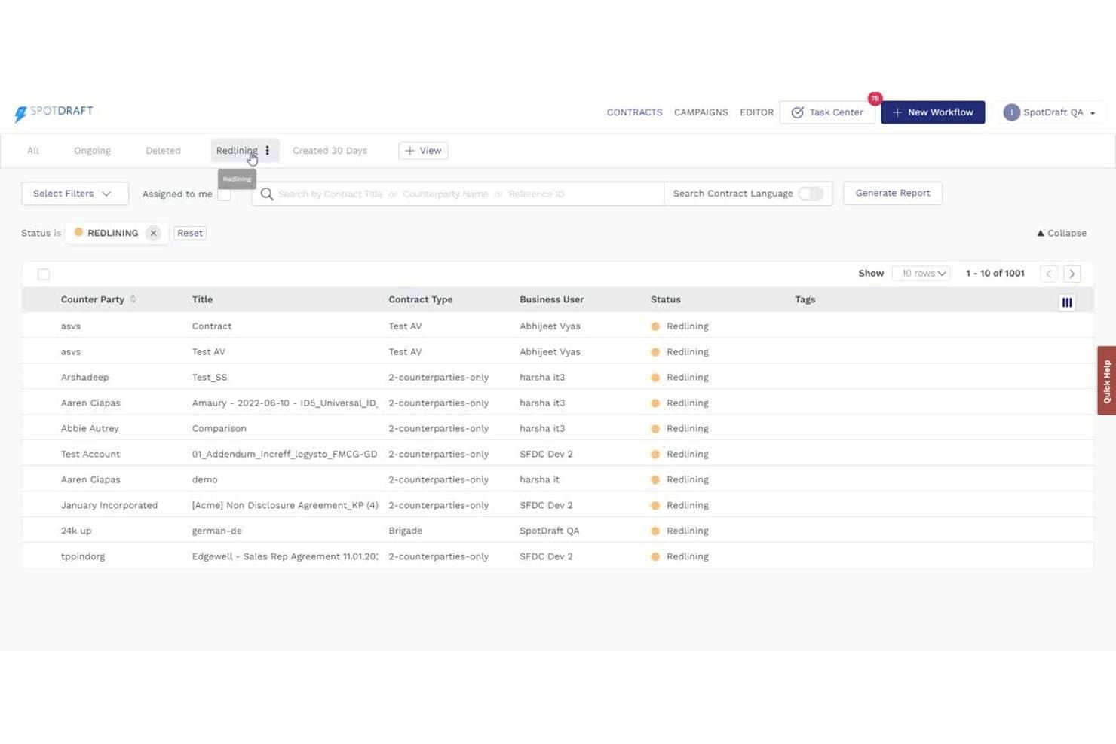Click the Generate Report button
Viewport: 1116px width, 744px height.
coord(893,193)
